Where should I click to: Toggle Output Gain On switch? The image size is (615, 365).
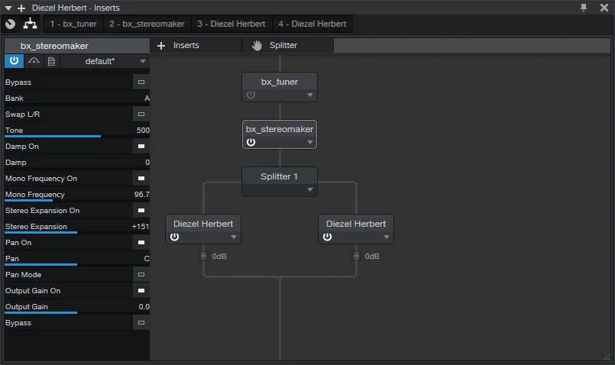[141, 291]
